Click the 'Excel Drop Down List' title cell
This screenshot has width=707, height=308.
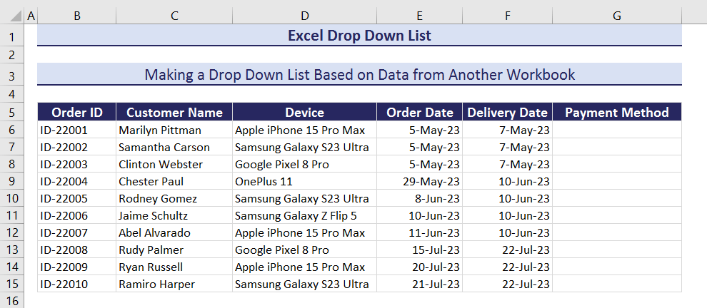(x=359, y=35)
